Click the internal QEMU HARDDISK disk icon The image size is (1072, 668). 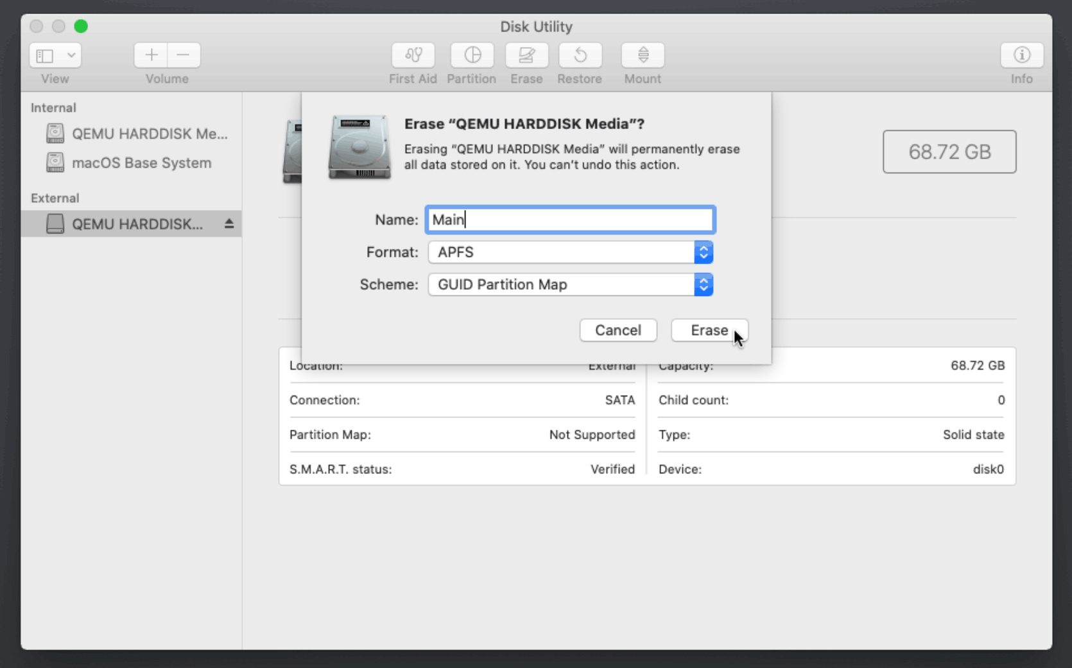pyautogui.click(x=55, y=133)
